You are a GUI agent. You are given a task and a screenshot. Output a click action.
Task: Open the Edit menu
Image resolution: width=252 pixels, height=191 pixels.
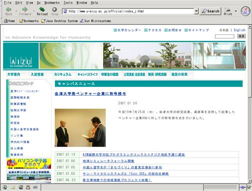tap(18, 2)
